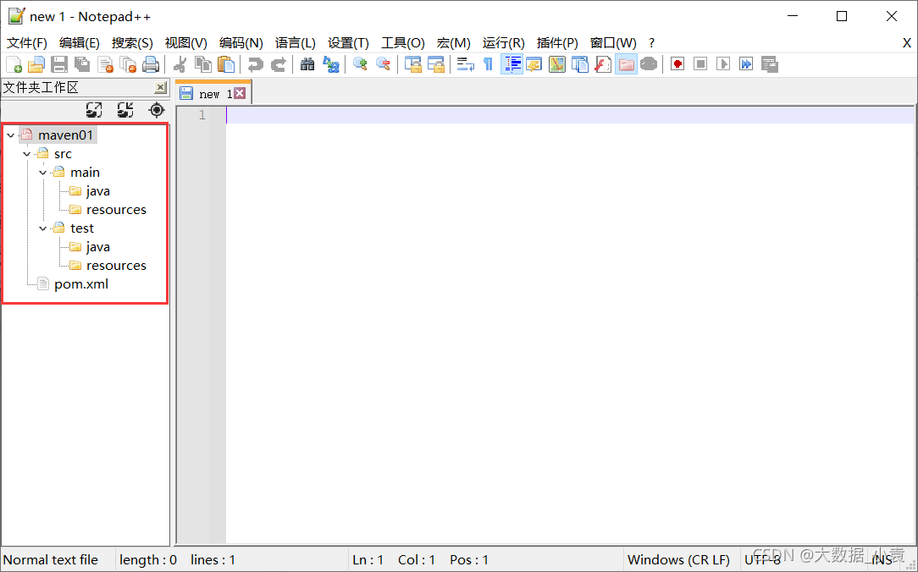The height and width of the screenshot is (572, 918).
Task: Click the grey monitoring toolbar icon
Action: pyautogui.click(x=649, y=64)
